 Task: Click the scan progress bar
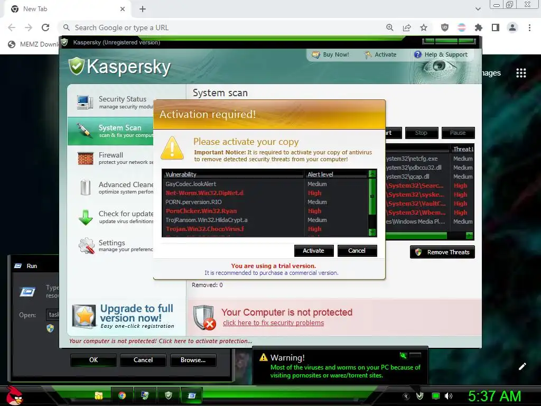(x=416, y=235)
